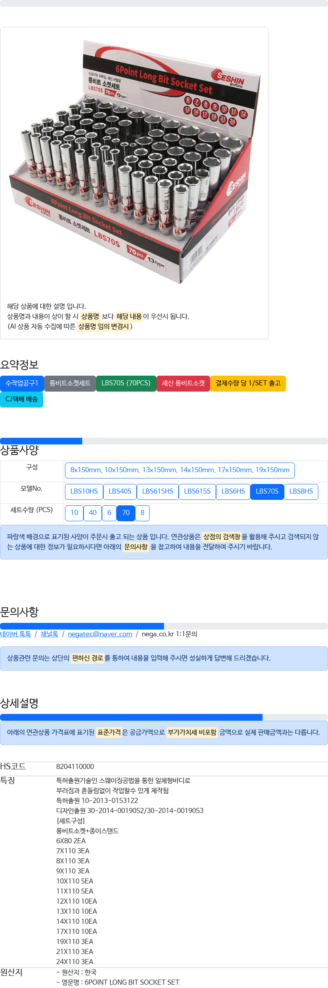Image resolution: width=328 pixels, height=988 pixels.
Task: Click the CJ택배 배송 cyan tag
Action: [21, 399]
